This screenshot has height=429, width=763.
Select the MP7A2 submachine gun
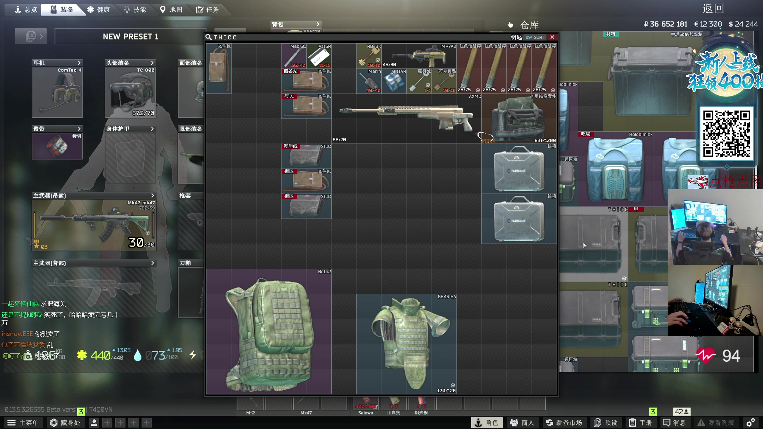[x=419, y=56]
